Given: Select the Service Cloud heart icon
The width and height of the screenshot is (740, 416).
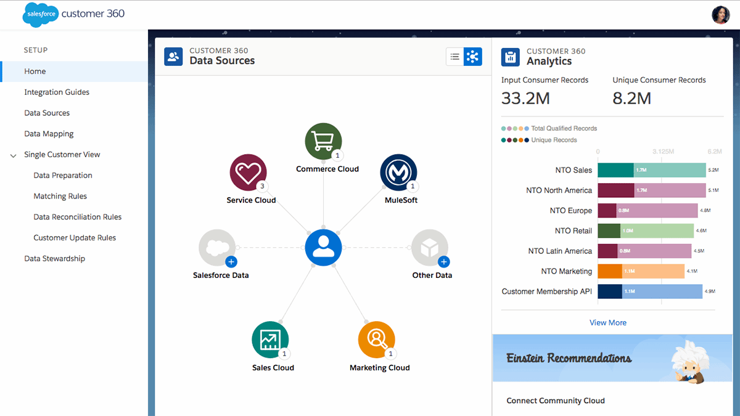Looking at the screenshot, I should point(248,173).
